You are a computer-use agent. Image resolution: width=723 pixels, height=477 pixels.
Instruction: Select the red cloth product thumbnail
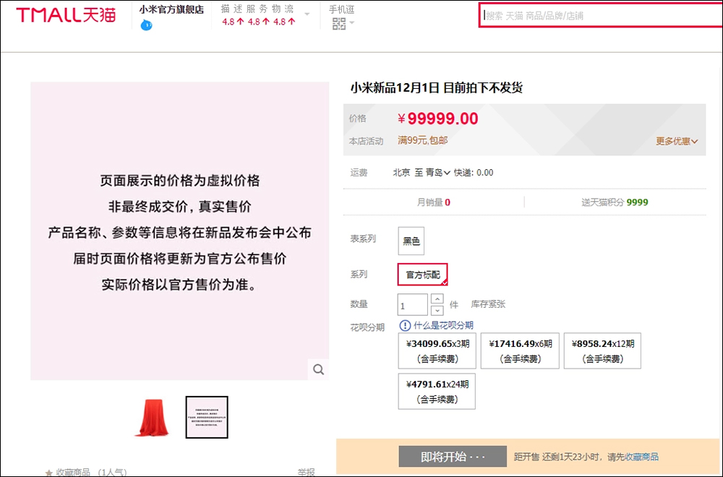point(152,417)
